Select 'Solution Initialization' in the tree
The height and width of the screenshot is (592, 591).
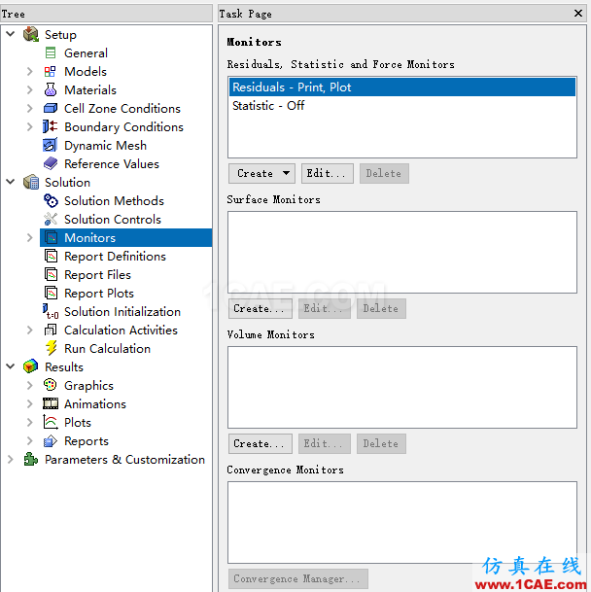point(122,312)
